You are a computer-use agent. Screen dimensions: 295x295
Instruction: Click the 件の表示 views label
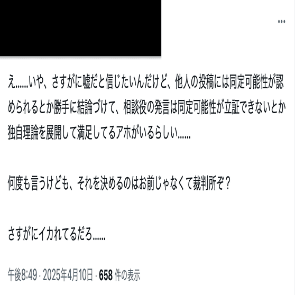point(127,275)
